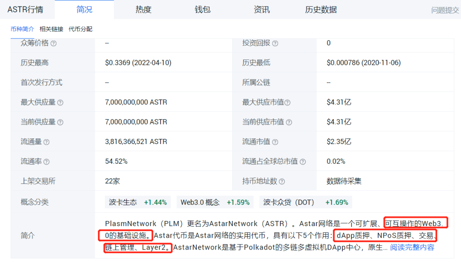The width and height of the screenshot is (461, 262).
Task: Open the help tooltip for 当前供应量
Action: (60, 123)
